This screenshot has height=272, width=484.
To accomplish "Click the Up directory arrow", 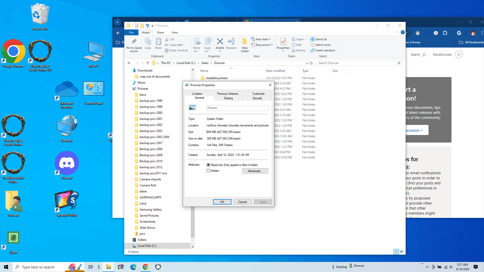I will 148,63.
